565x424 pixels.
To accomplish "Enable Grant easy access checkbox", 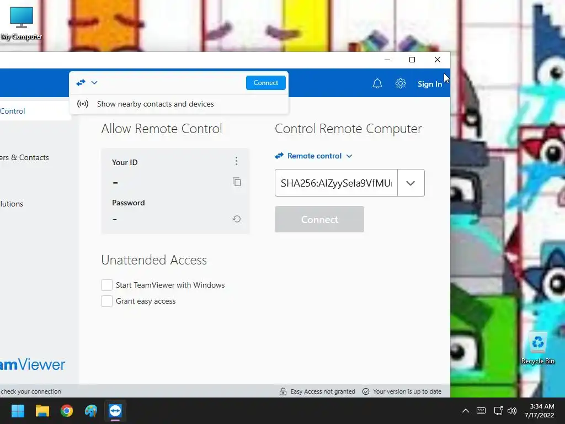I will tap(106, 301).
